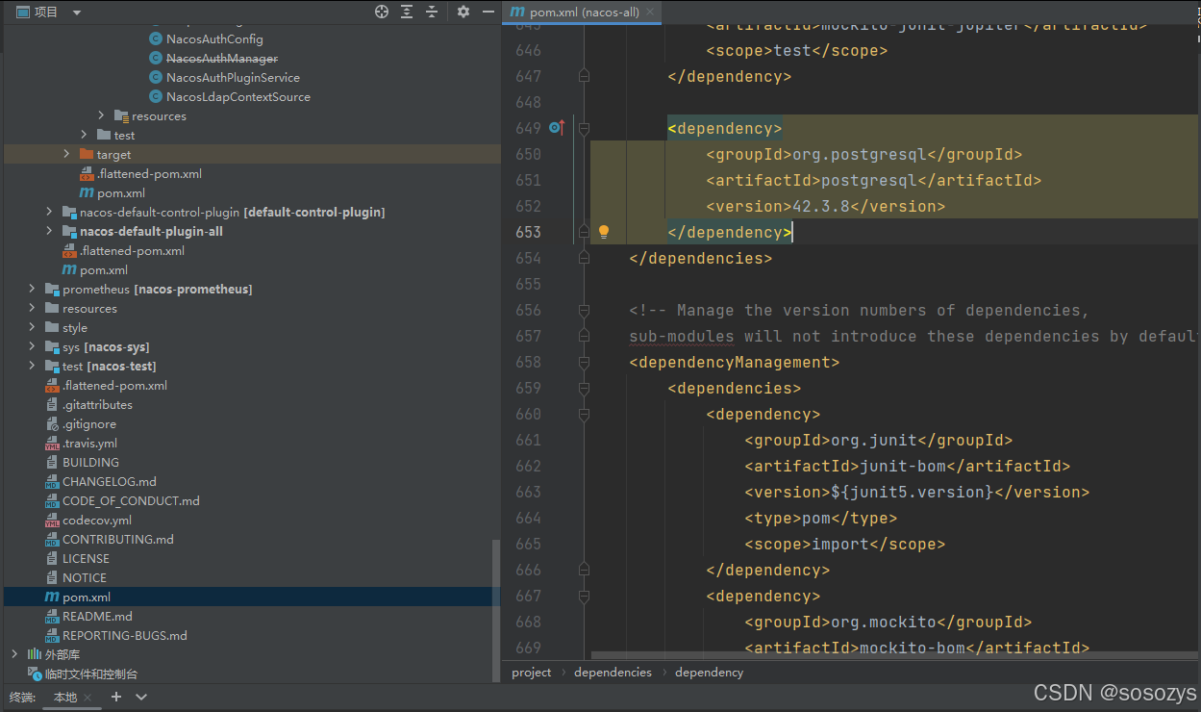The width and height of the screenshot is (1201, 712).
Task: Expand nacos-default-plugin-all module
Action: click(x=49, y=231)
